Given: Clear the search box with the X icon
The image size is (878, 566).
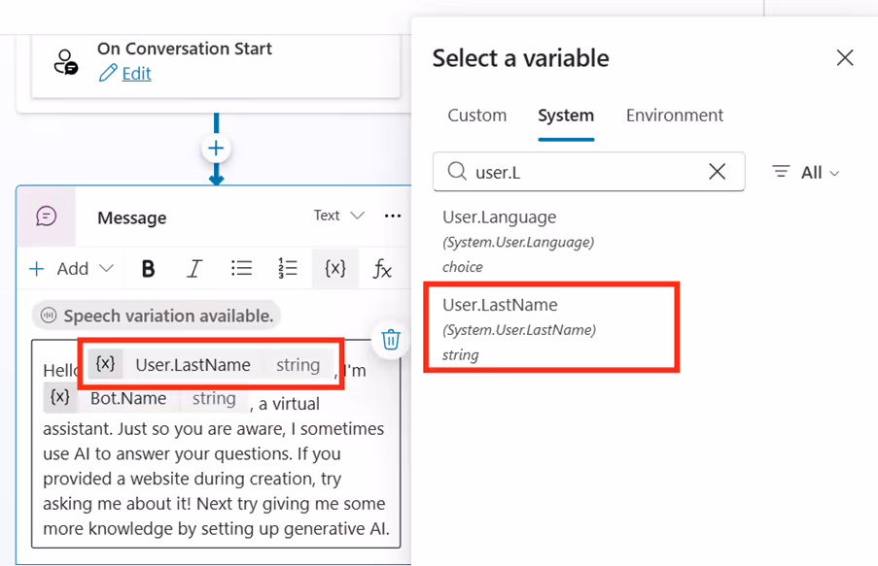Looking at the screenshot, I should (718, 172).
